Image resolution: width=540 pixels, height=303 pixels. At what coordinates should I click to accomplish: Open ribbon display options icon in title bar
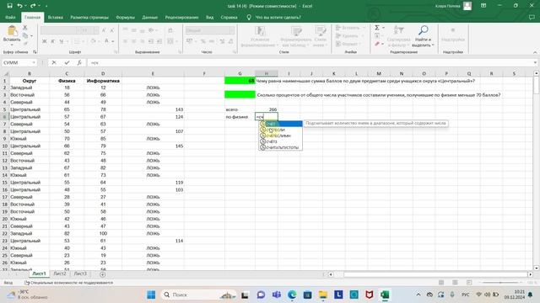click(483, 6)
